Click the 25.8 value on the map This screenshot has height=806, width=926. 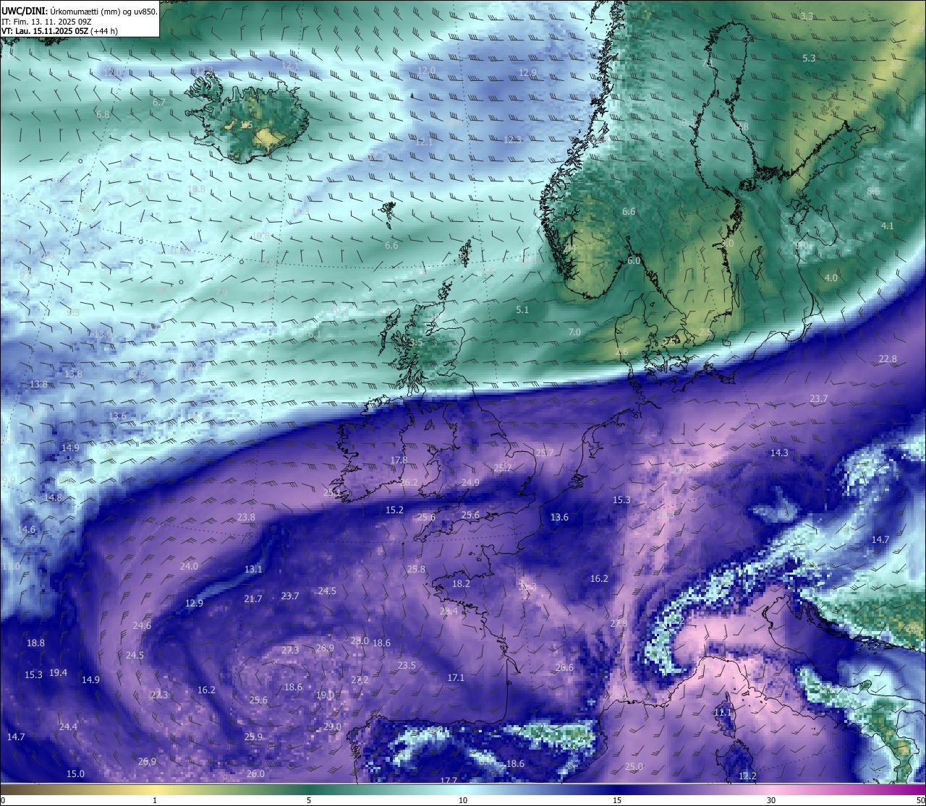click(416, 569)
